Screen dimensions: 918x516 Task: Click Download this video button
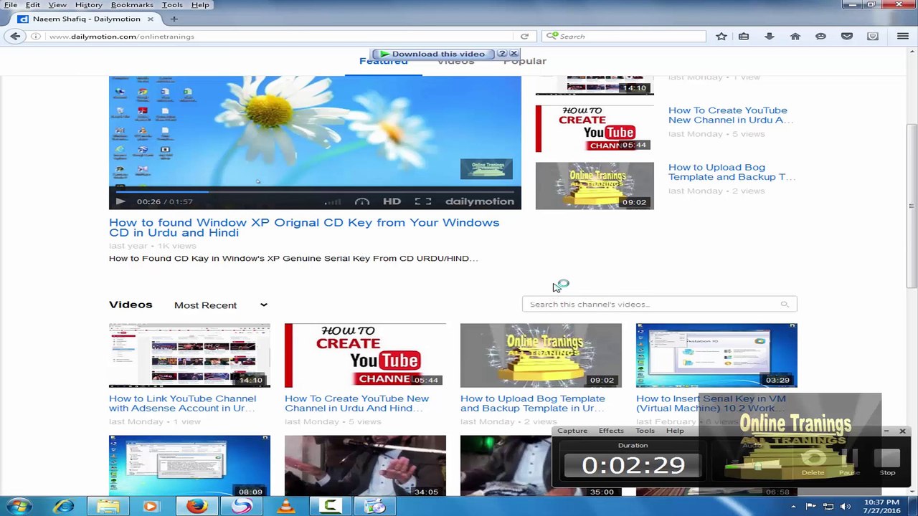[433, 54]
